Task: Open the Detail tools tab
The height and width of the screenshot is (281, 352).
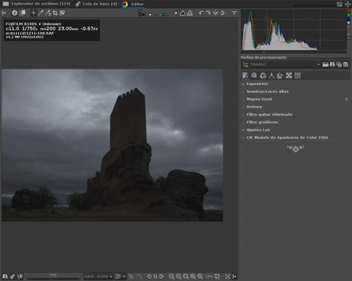Action: click(254, 76)
